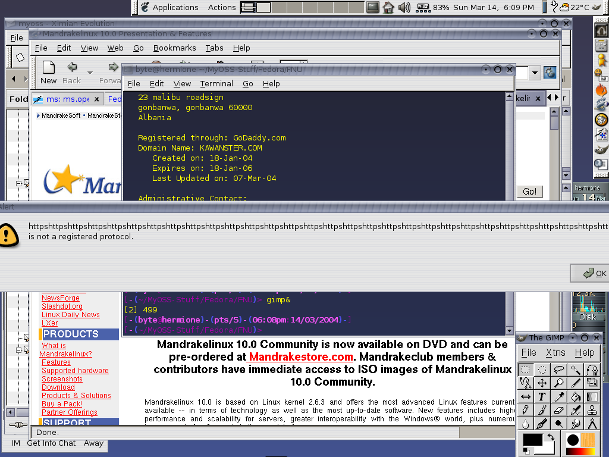Open Slashdot.org link in sidebar
This screenshot has width=609, height=457.
(x=62, y=306)
